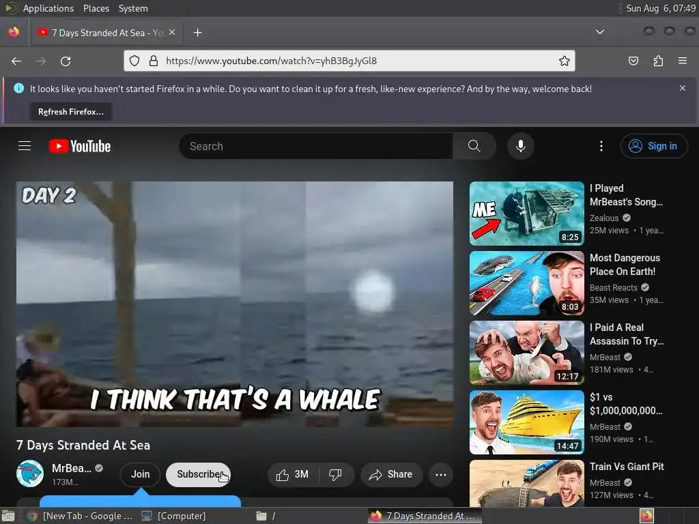The image size is (699, 524).
Task: Click the show desktop icon in taskbar
Action: (8, 516)
